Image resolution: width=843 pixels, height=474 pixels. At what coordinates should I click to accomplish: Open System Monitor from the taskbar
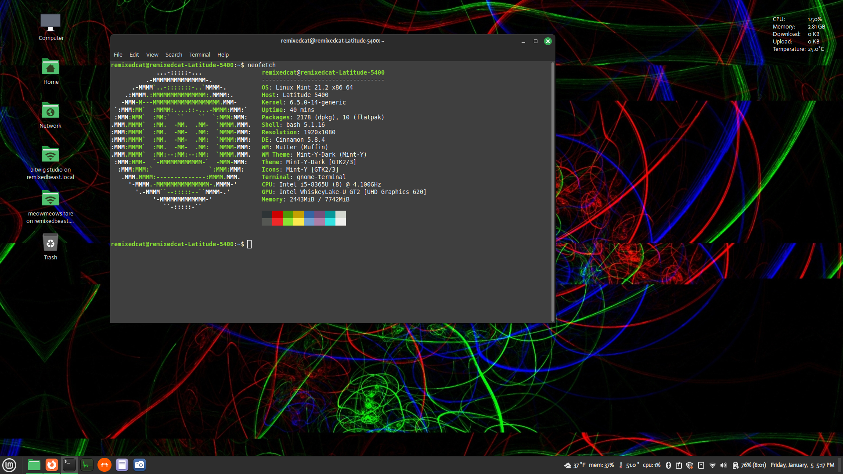click(87, 465)
